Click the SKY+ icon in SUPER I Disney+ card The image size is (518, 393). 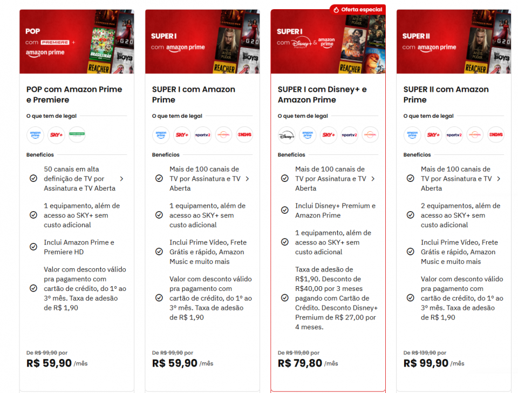point(329,135)
